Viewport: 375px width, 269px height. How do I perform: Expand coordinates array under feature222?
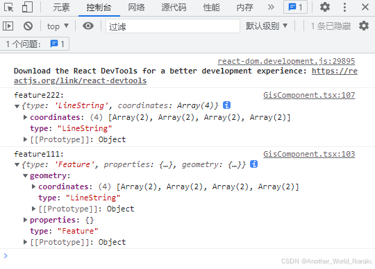(x=25, y=117)
